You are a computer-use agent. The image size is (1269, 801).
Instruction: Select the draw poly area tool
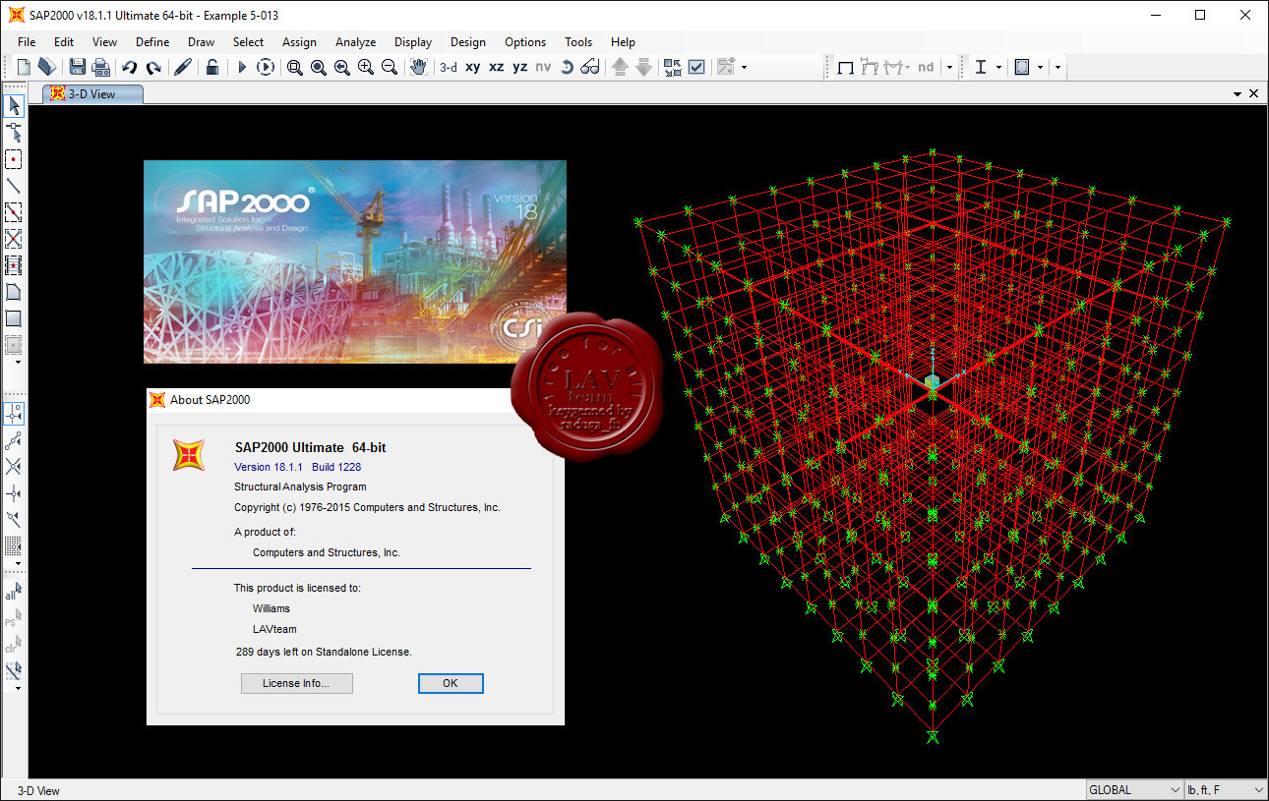click(x=14, y=292)
